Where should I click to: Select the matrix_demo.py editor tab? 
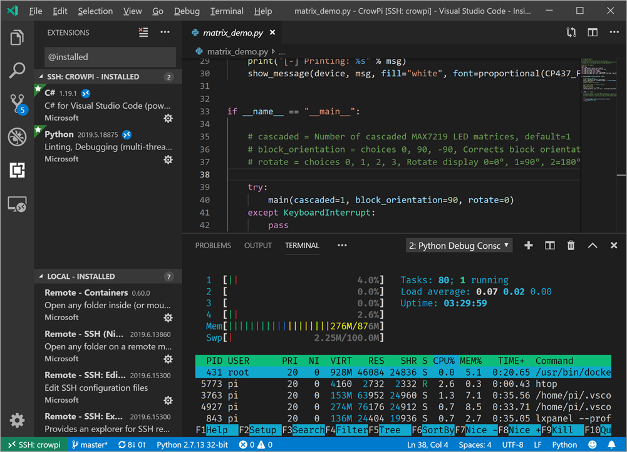(233, 33)
